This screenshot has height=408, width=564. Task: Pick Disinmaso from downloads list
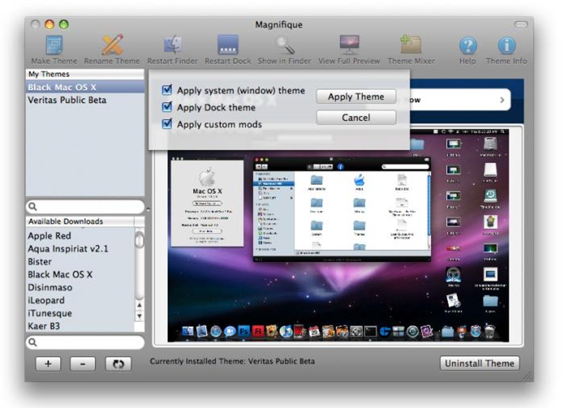(80, 288)
